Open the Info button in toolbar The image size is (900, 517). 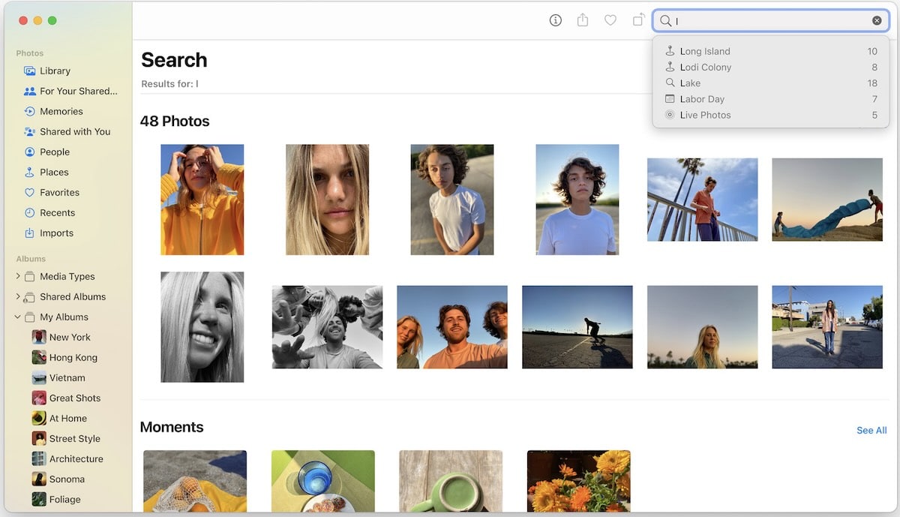[x=556, y=20]
